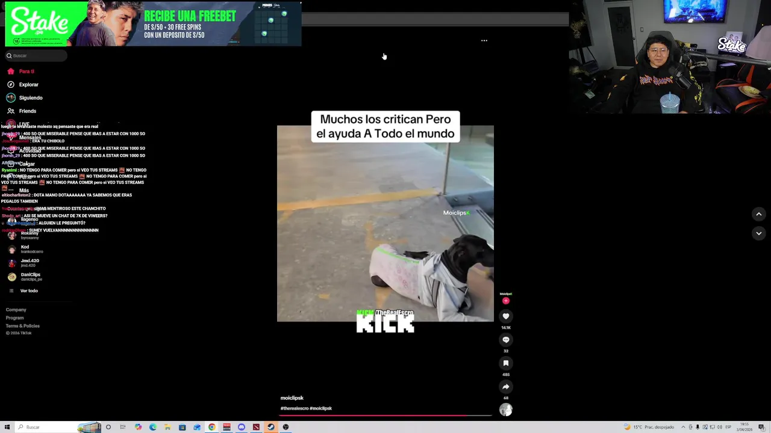Click the Windows taskbar Buscar search box

[x=57, y=427]
